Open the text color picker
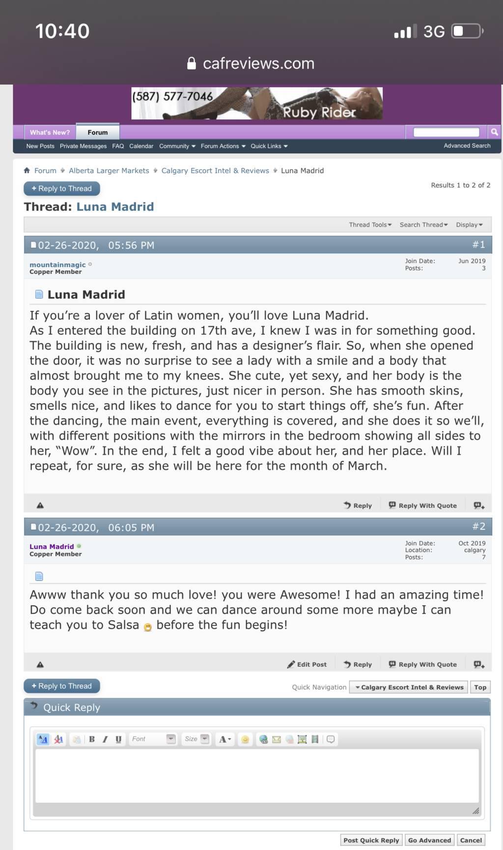This screenshot has width=503, height=850. [x=224, y=739]
